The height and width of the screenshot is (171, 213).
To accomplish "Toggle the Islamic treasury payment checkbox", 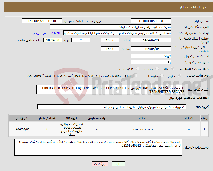I will pos(135,75).
